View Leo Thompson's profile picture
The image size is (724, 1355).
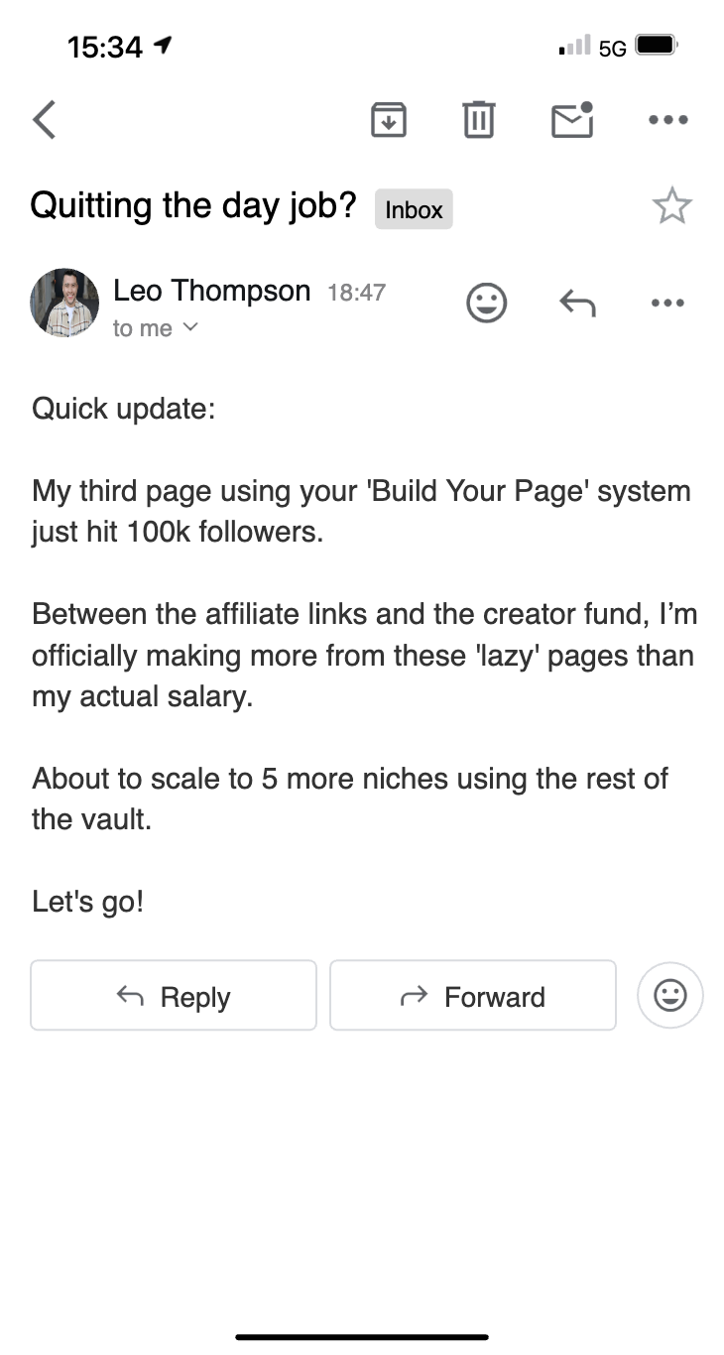(x=64, y=303)
